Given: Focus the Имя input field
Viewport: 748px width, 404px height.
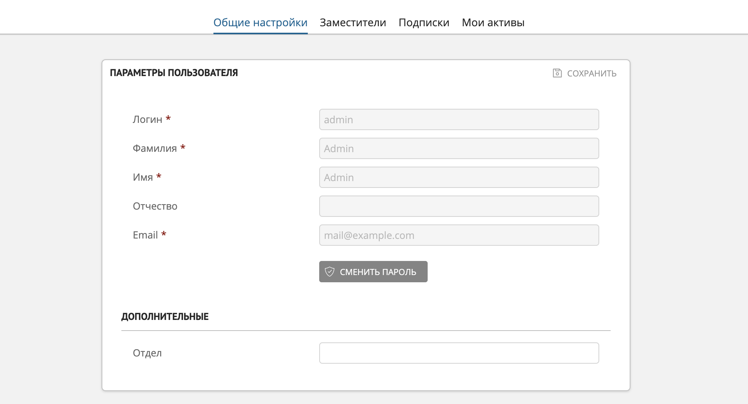Looking at the screenshot, I should coord(459,177).
